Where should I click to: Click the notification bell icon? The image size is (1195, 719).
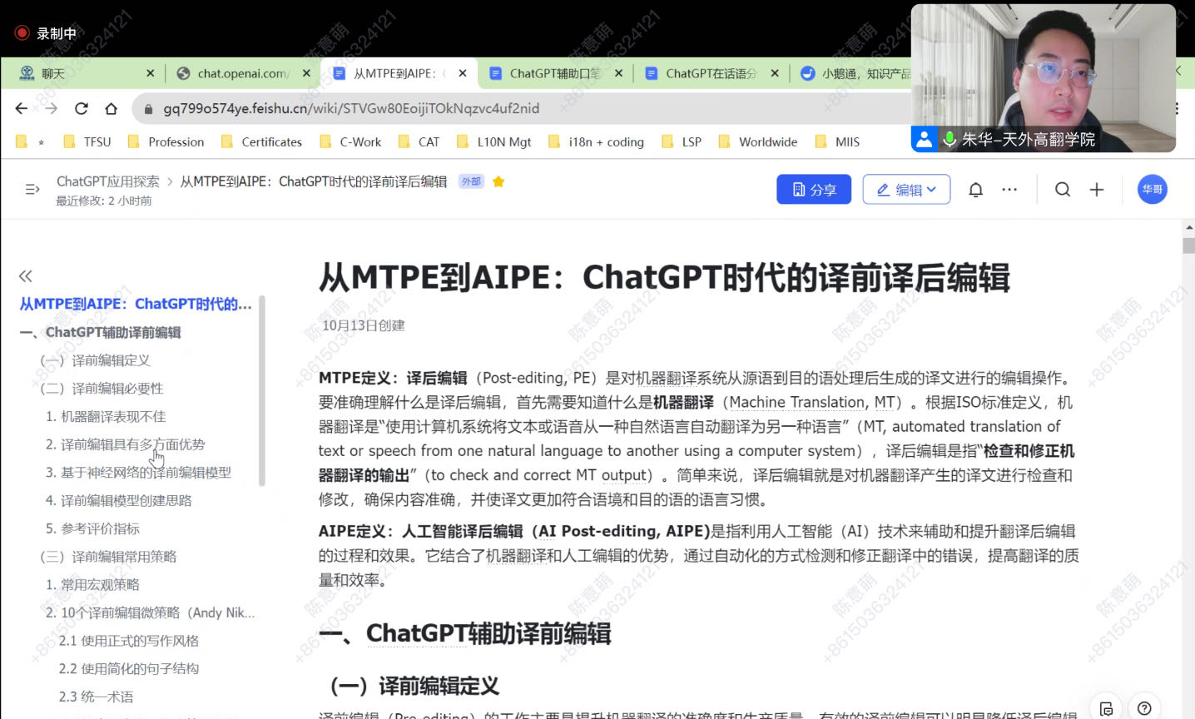click(x=975, y=190)
